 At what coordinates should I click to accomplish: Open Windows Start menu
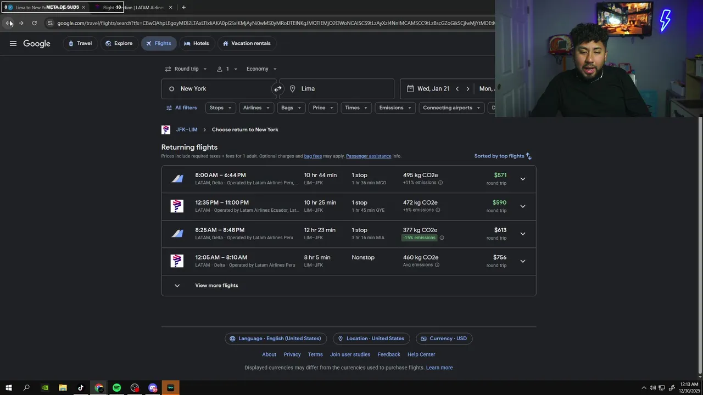pos(9,388)
